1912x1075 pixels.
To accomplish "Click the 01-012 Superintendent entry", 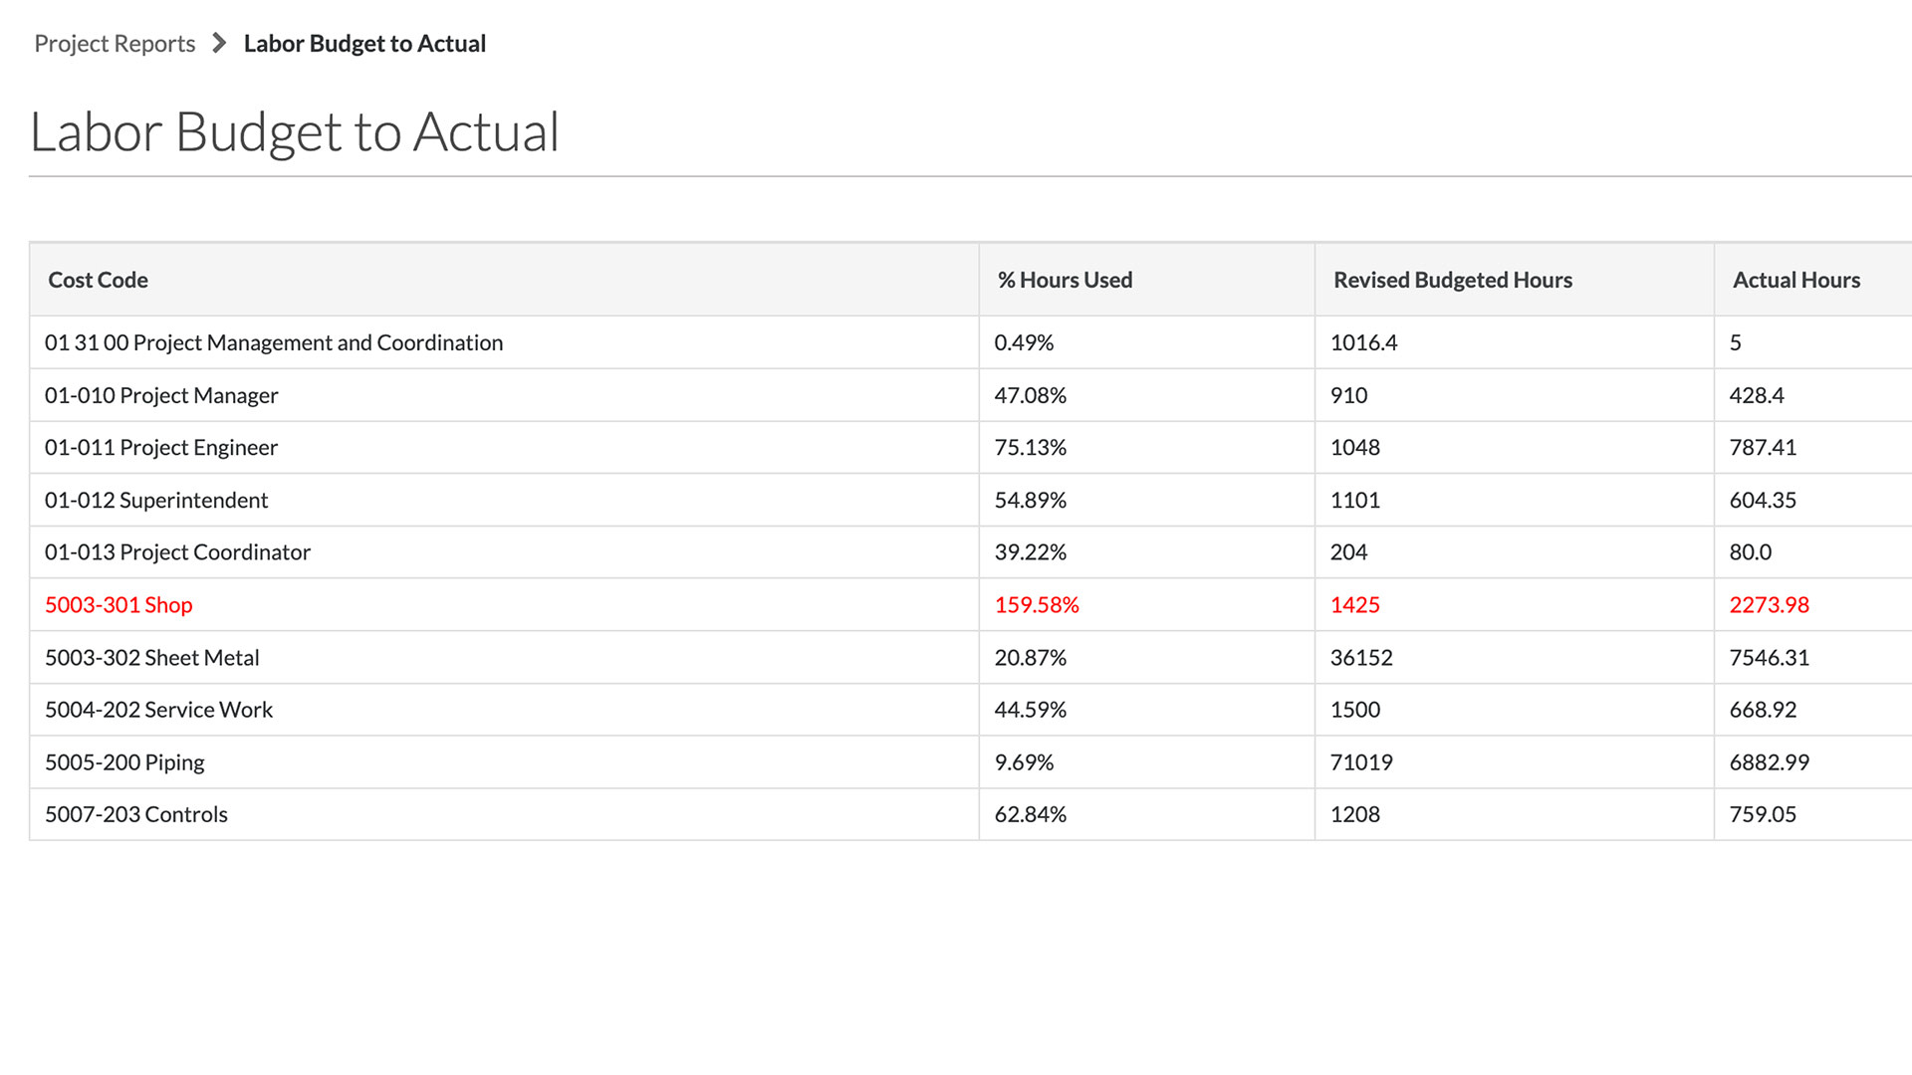I will (156, 500).
